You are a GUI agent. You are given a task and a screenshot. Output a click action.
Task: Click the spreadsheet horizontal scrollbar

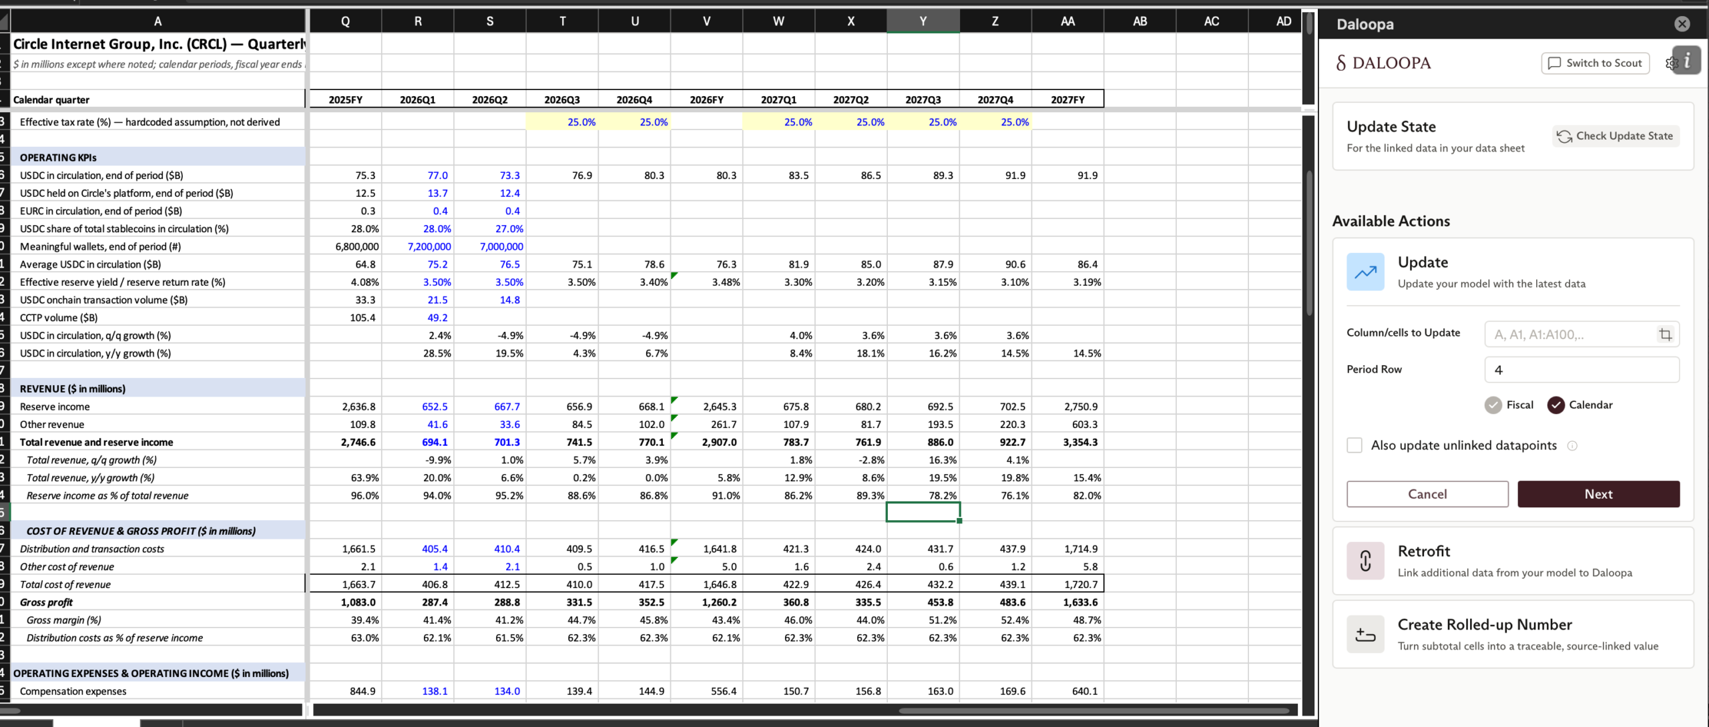pyautogui.click(x=1093, y=710)
